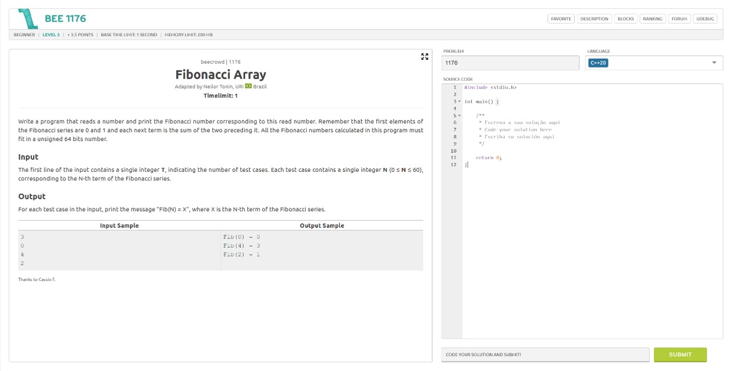Click the return 0 line in editor
The height and width of the screenshot is (371, 730).
(489, 158)
